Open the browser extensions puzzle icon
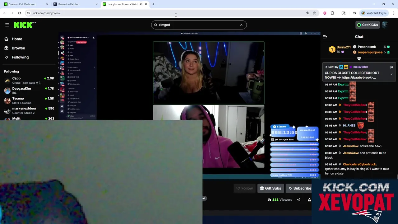Screen dimensions: 398x224 [332, 13]
